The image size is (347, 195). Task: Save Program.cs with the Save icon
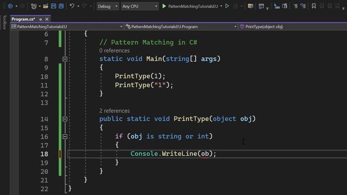(x=54, y=6)
